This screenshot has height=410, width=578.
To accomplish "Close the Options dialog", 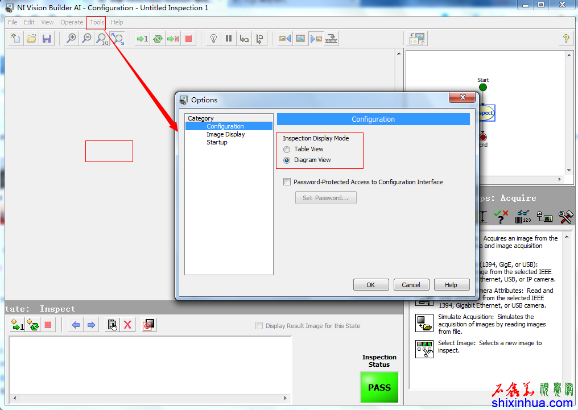I will click(x=463, y=97).
